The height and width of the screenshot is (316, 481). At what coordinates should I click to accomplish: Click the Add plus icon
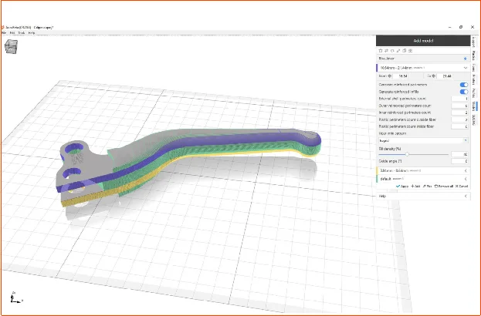pos(412,186)
